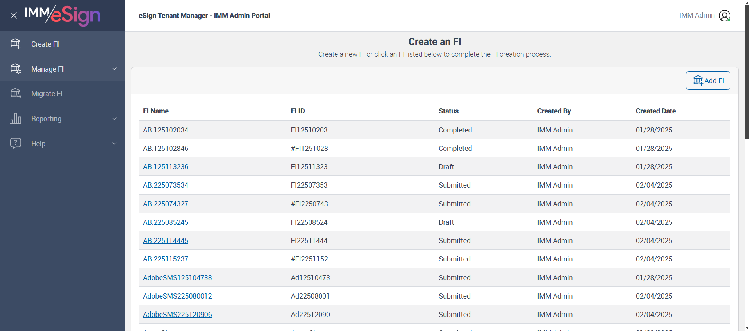
Task: Open the AdobeSMS125104738 FI link
Action: click(177, 278)
